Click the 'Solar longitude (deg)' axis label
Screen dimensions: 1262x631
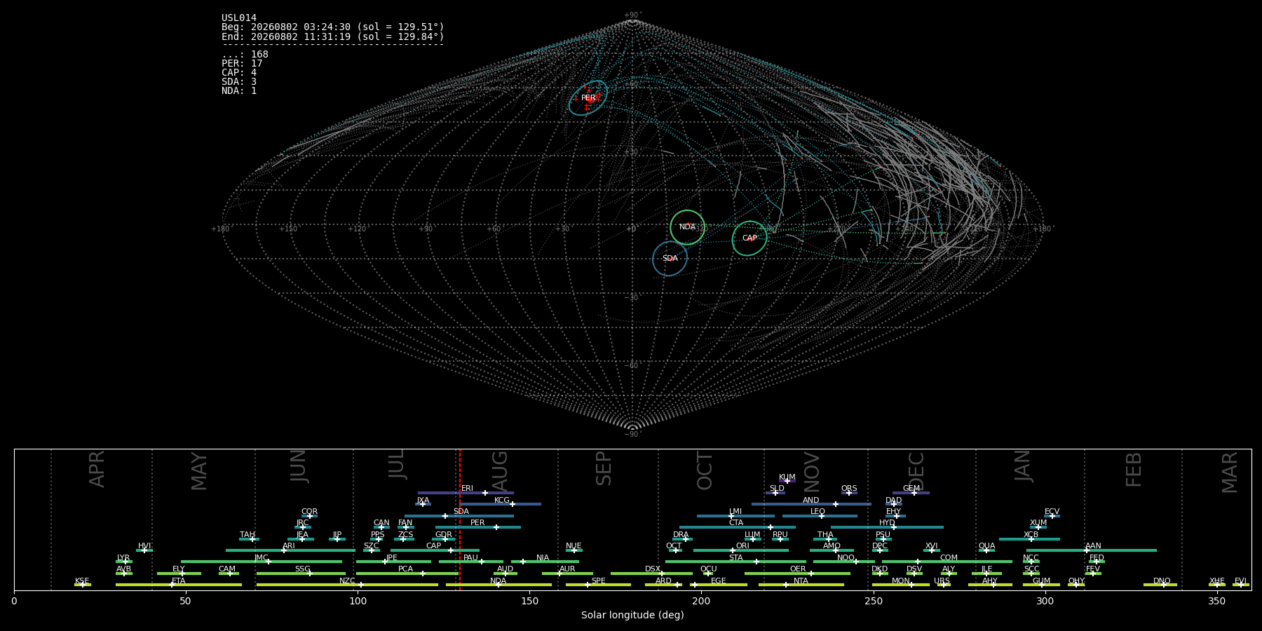click(632, 616)
